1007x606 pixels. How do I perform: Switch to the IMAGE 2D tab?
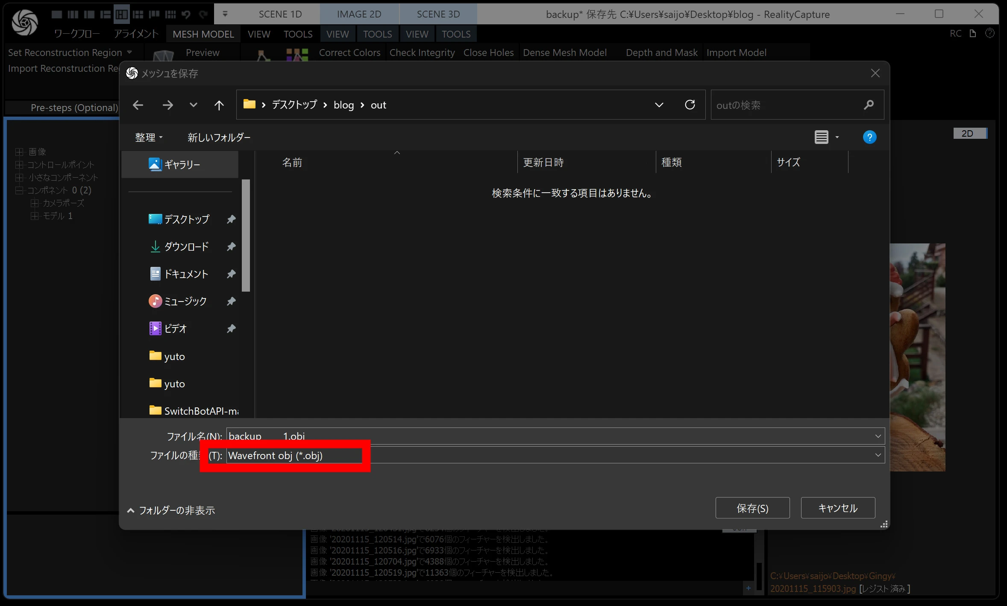point(359,14)
